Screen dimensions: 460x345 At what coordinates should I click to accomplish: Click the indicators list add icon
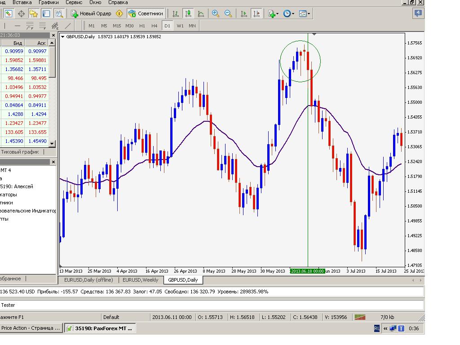coord(272,13)
